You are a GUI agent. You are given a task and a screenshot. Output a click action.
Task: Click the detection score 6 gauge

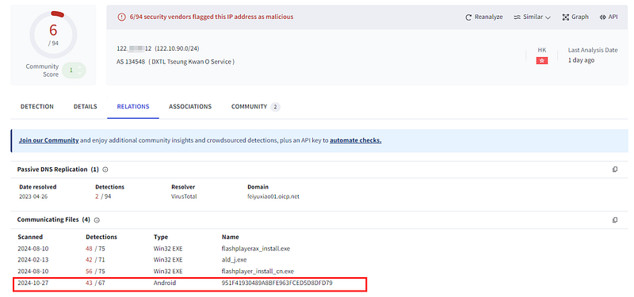53,34
